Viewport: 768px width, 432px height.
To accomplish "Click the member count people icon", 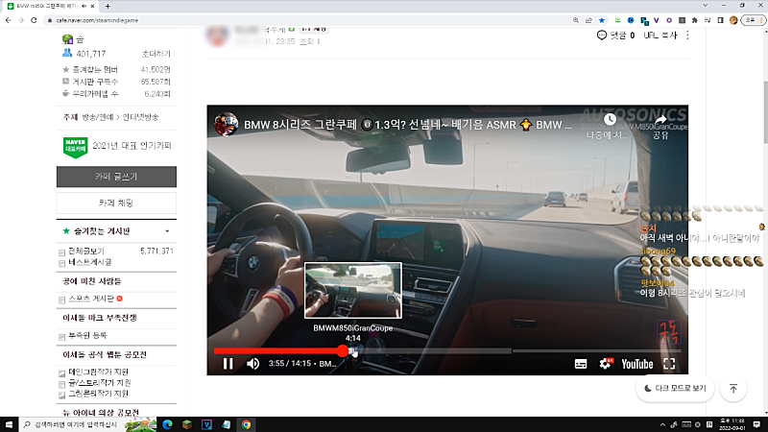I will pyautogui.click(x=67, y=53).
